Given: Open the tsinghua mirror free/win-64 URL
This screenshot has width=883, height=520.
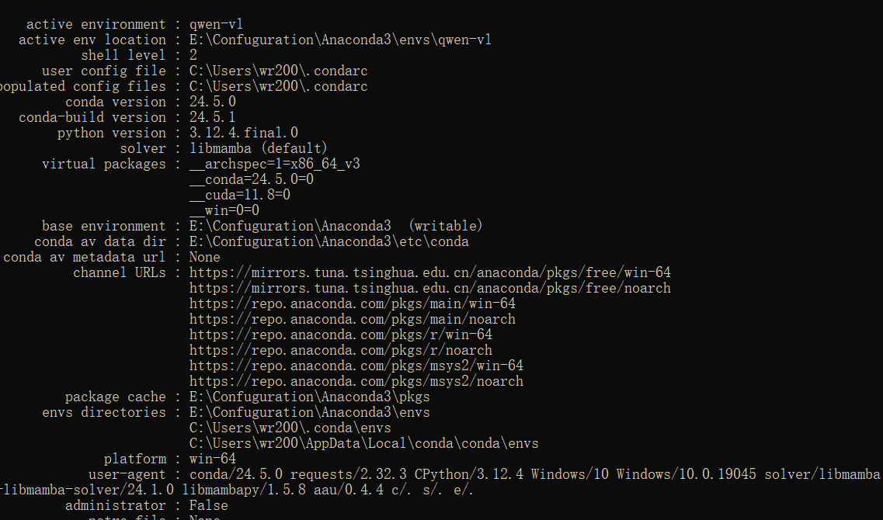Looking at the screenshot, I should [x=429, y=273].
